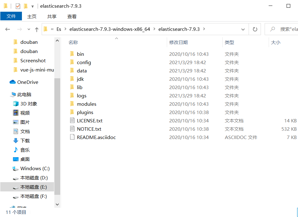
Task: Go up one folder level arrow
Action: 37,29
